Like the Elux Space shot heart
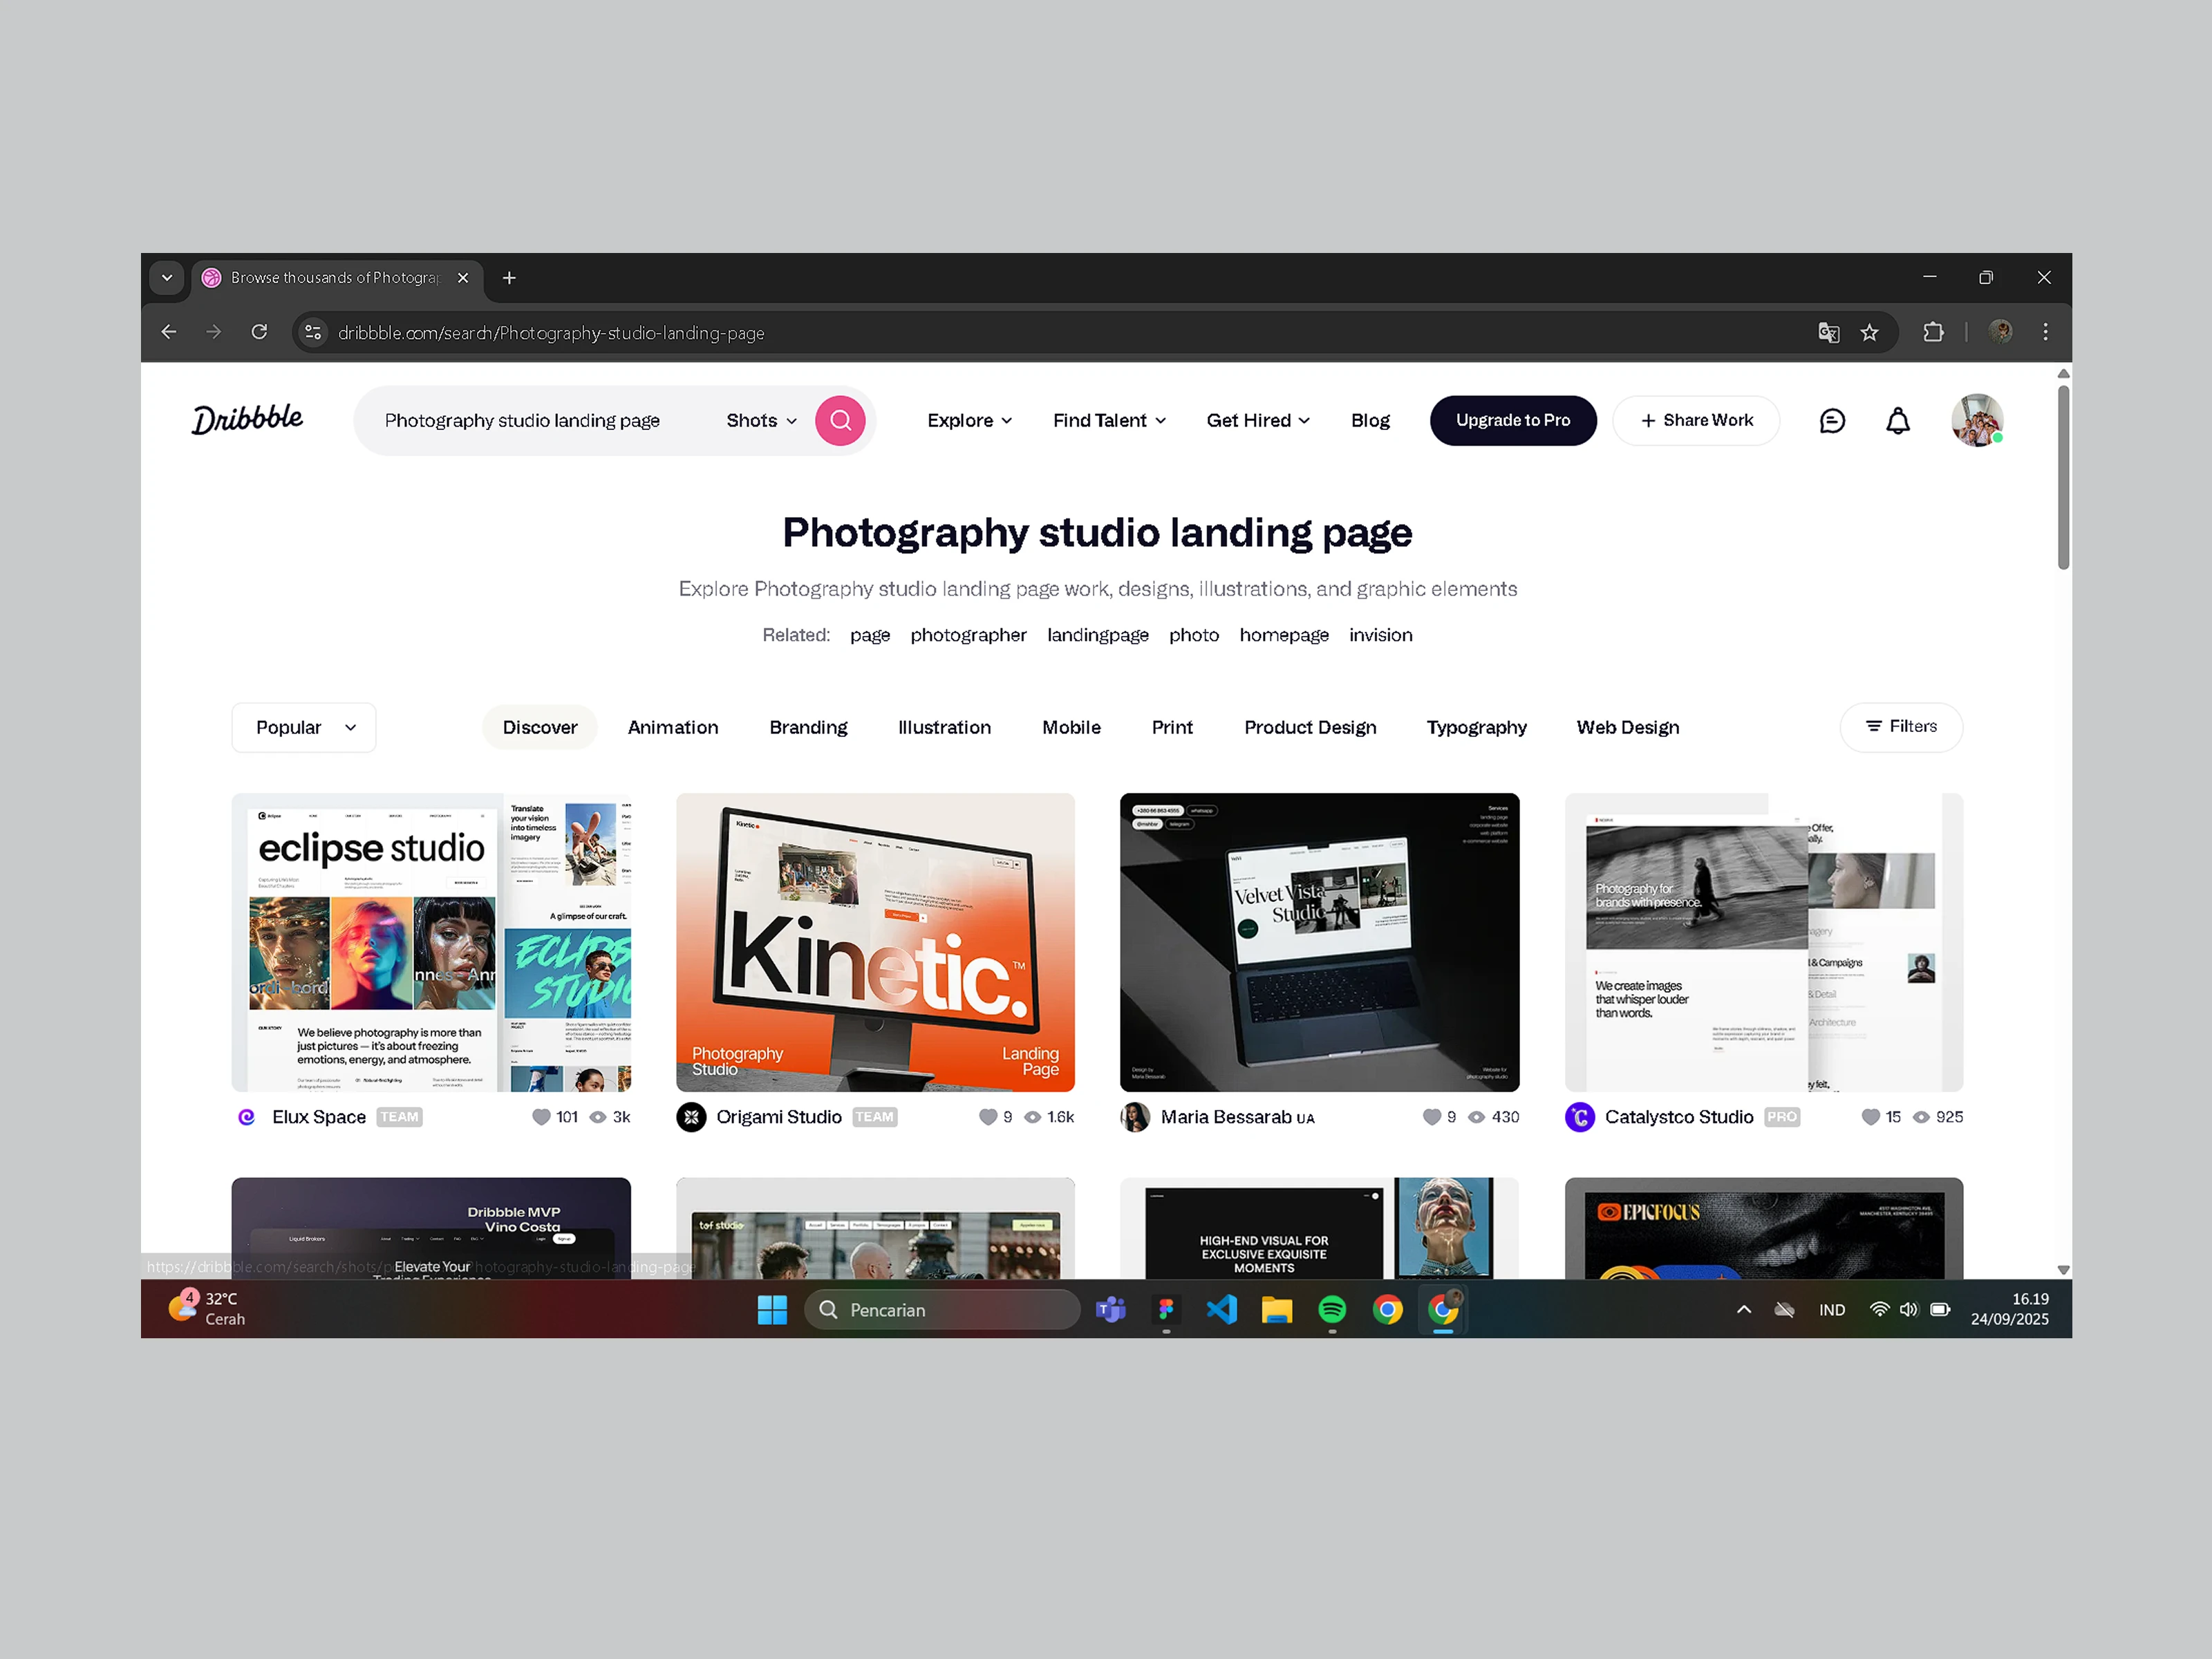 pos(541,1117)
